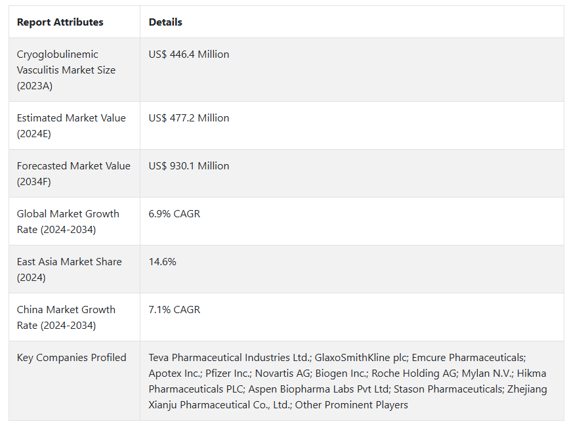Viewport: 567px width, 428px height.
Task: Select the Global Market Growth Rate label
Action: [x=68, y=221]
